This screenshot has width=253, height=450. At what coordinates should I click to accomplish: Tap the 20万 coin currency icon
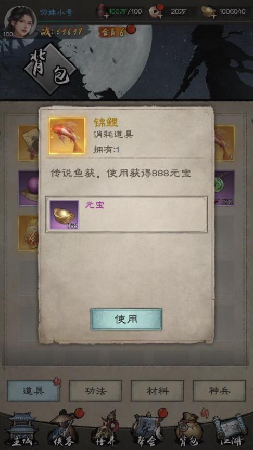pyautogui.click(x=157, y=12)
